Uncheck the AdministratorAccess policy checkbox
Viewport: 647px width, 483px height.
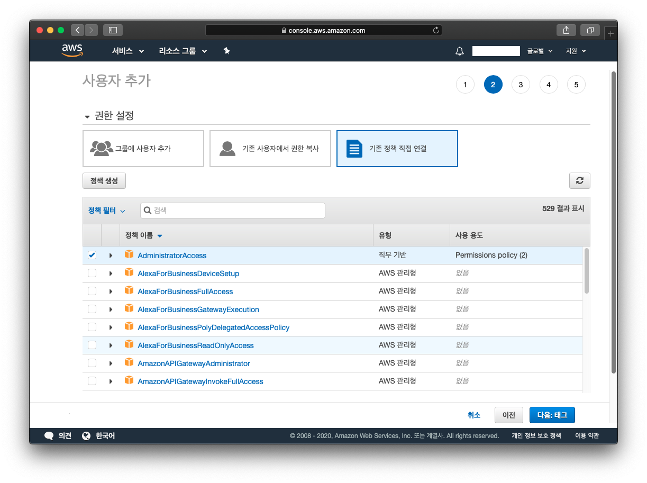pos(92,254)
